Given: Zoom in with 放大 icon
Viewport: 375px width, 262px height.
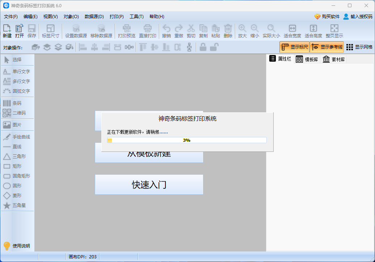Looking at the screenshot, I should tap(242, 31).
